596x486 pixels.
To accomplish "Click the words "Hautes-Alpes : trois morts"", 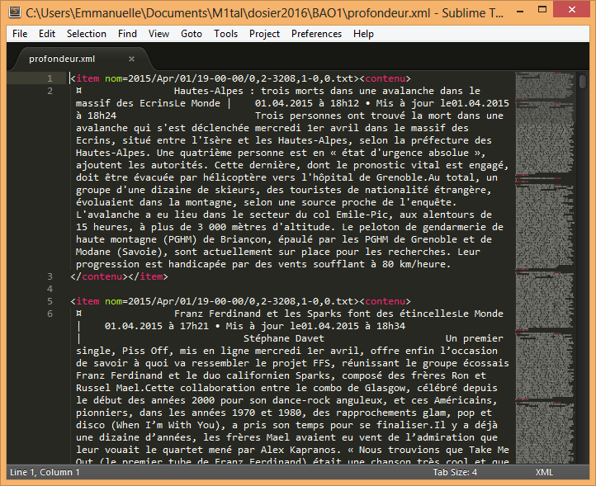I will (249, 92).
